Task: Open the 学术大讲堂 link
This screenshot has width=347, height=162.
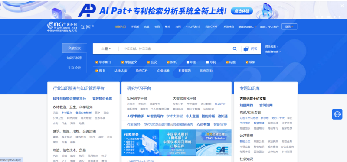Action: [x=175, y=116]
